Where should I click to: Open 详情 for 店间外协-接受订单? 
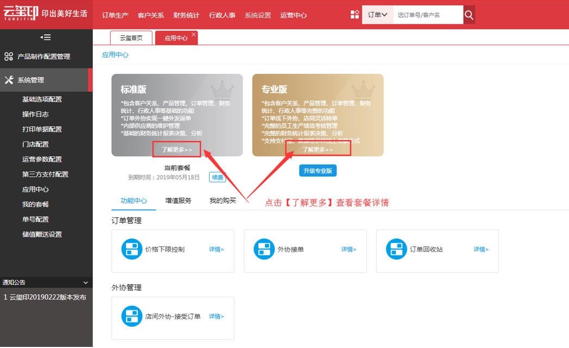tap(216, 317)
